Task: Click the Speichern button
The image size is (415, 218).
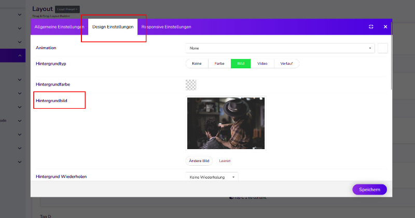Action: [x=369, y=190]
